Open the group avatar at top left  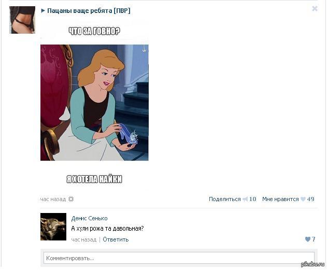coord(22,20)
